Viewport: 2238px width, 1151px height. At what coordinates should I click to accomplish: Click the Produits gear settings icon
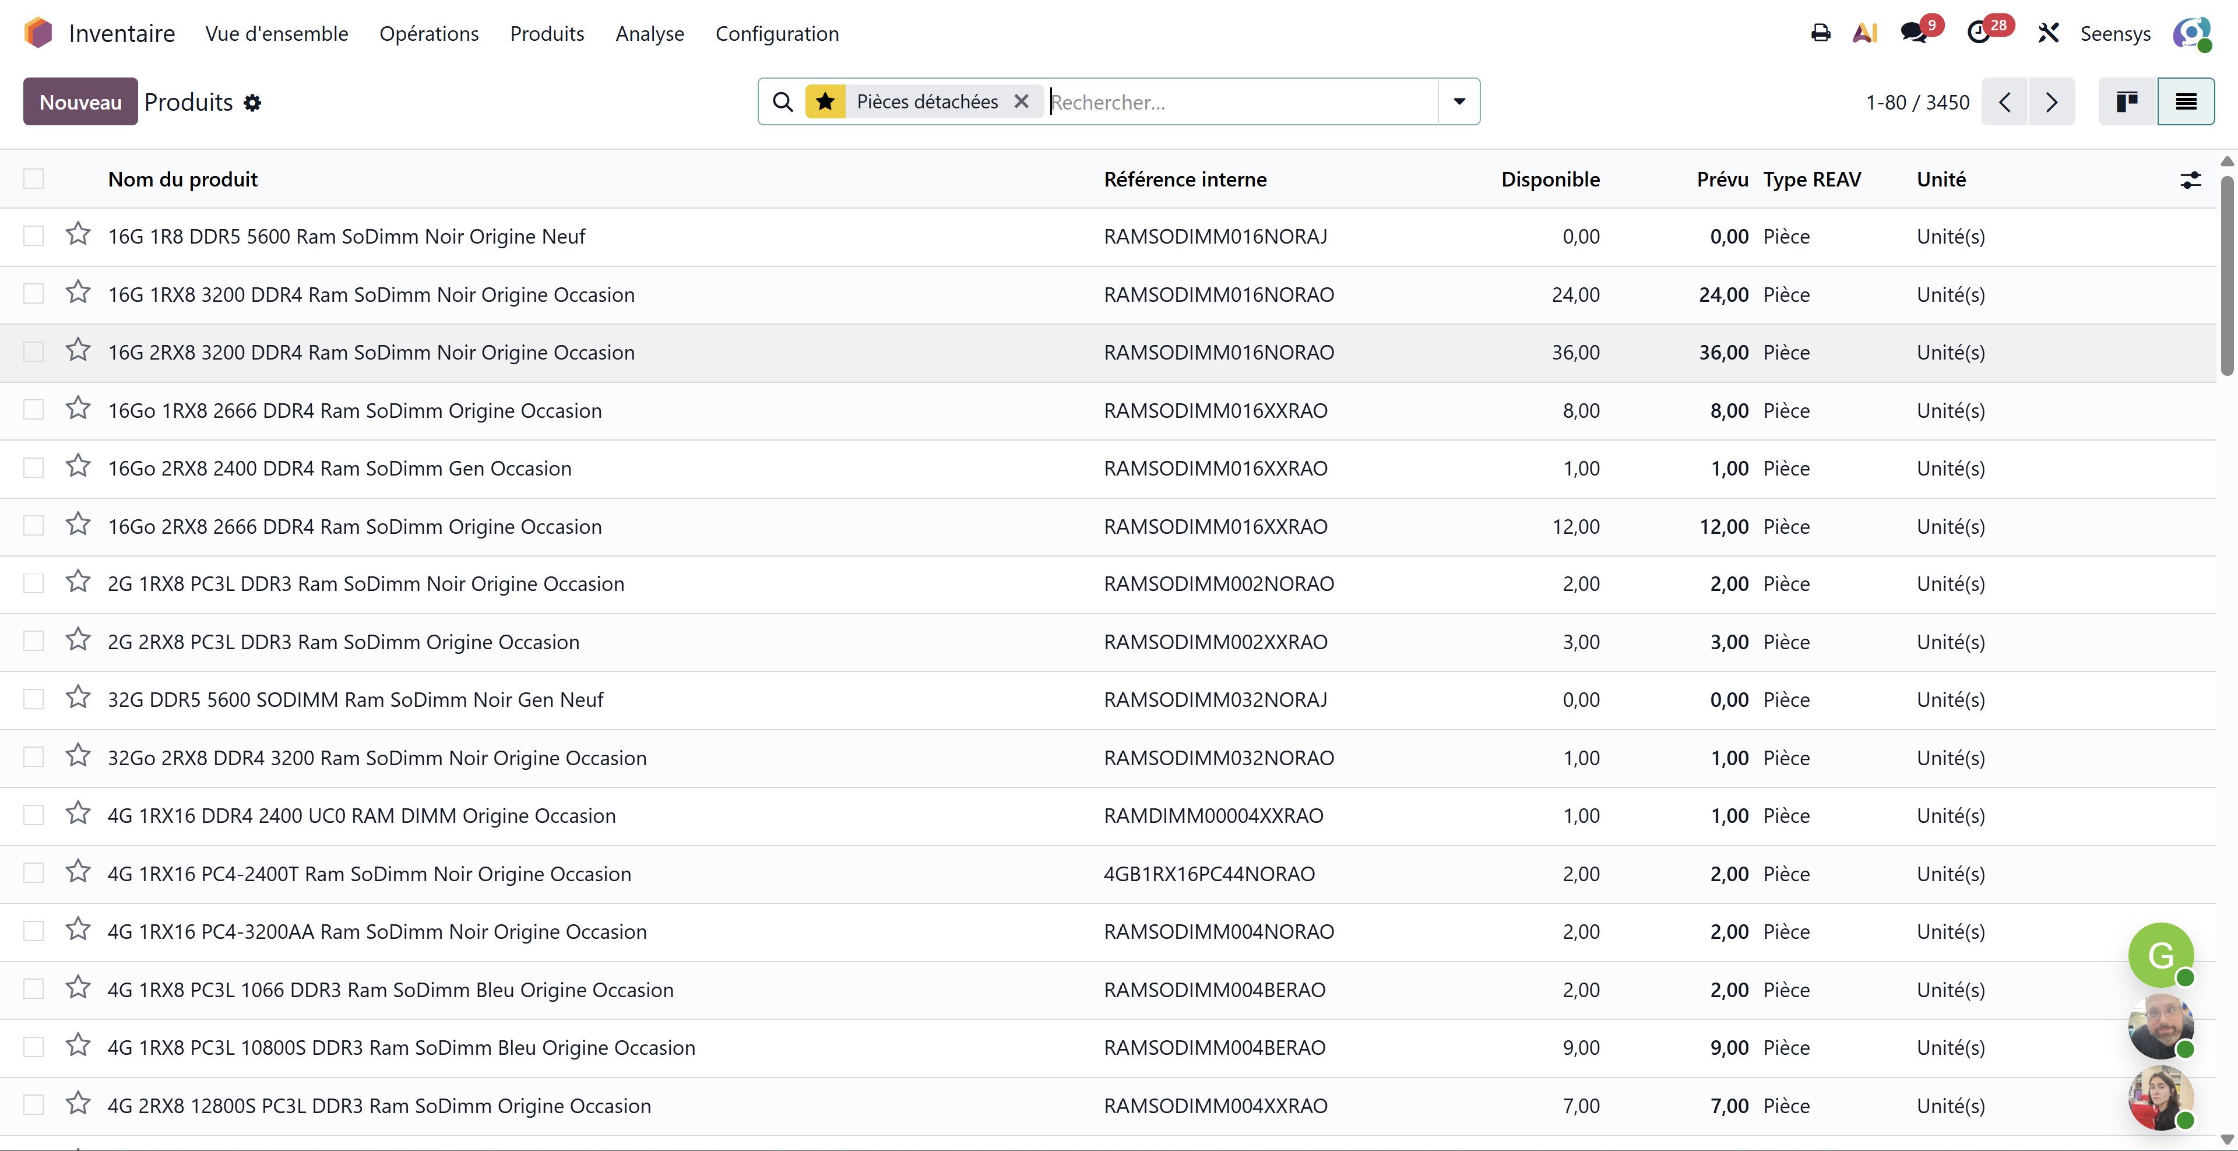[x=252, y=103]
